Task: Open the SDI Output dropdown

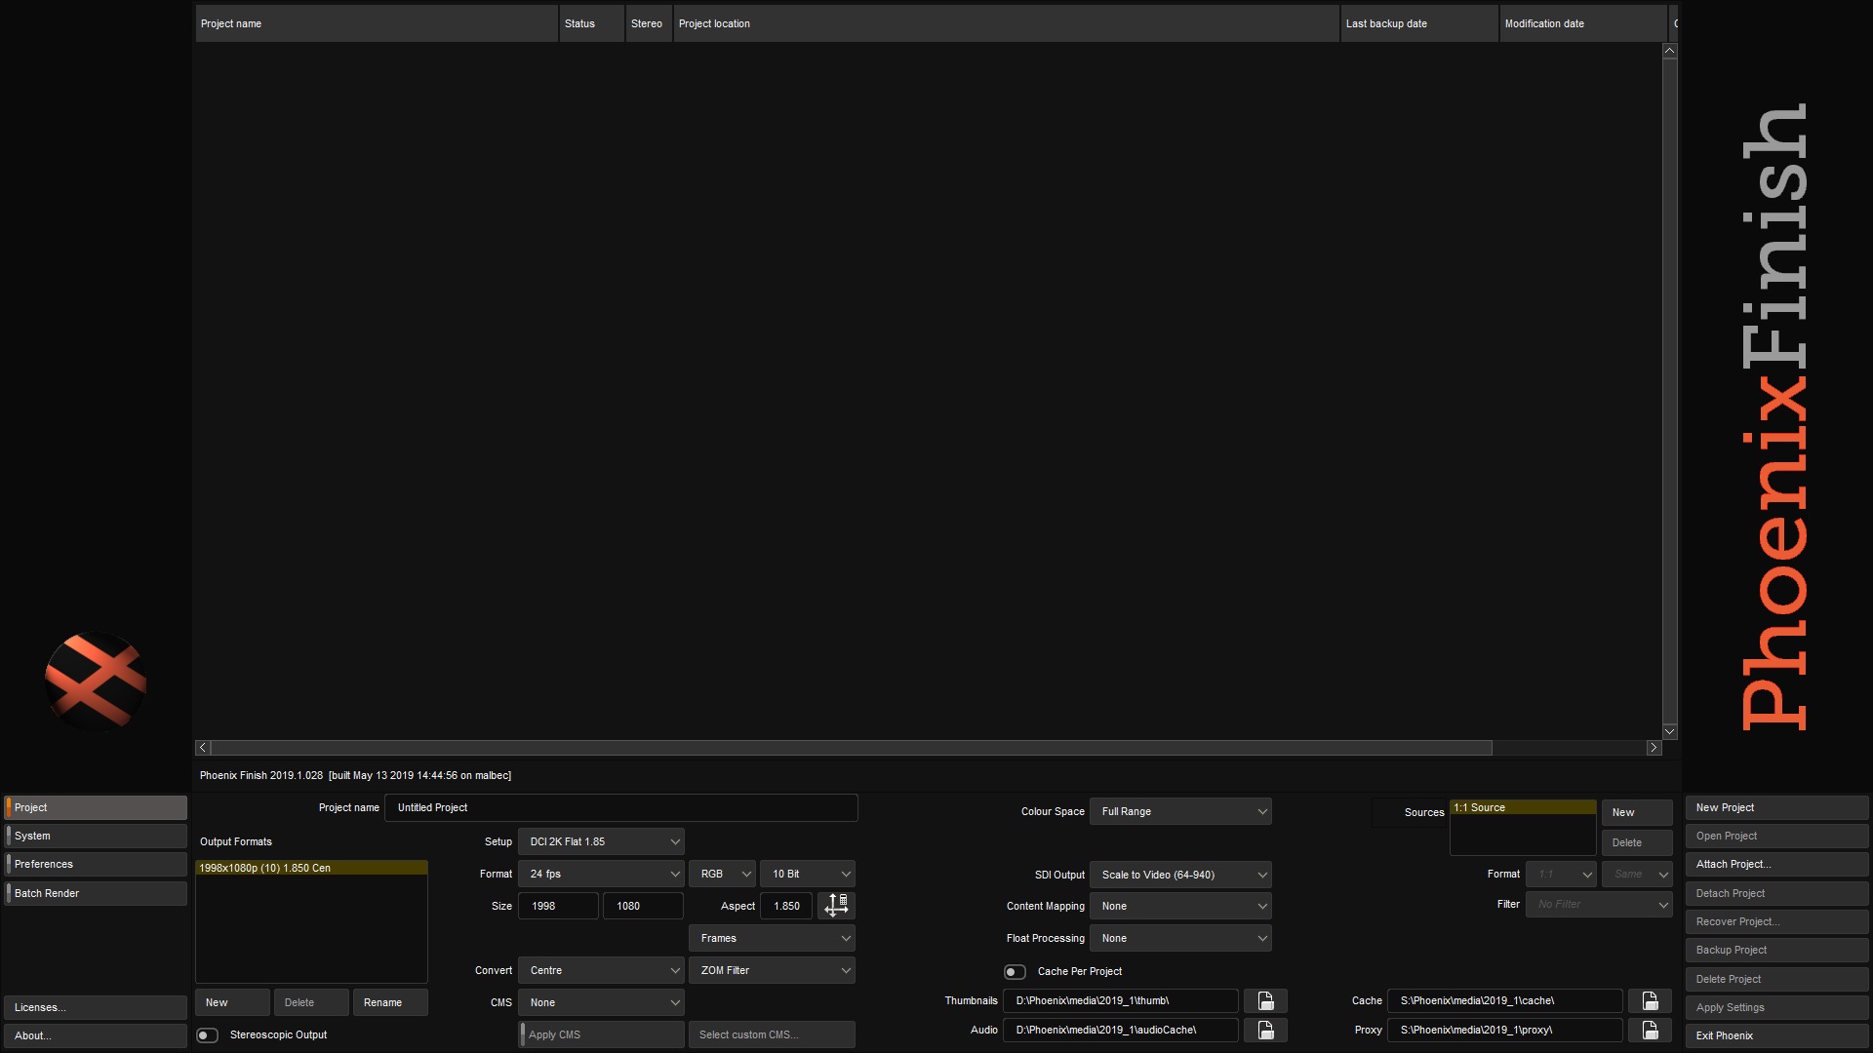Action: pyautogui.click(x=1180, y=875)
